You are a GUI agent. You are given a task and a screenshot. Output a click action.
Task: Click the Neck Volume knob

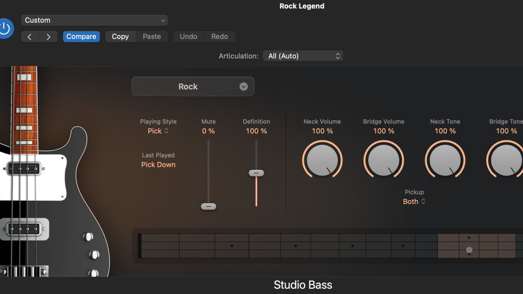point(323,160)
